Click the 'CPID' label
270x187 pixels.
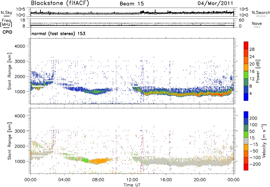[7, 32]
